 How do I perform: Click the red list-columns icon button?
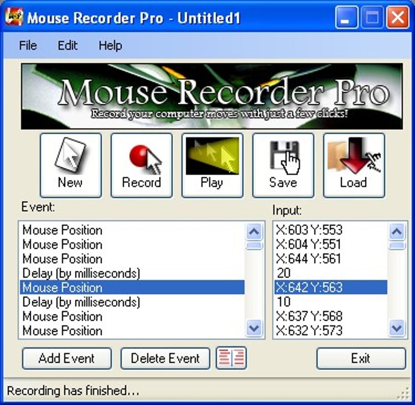click(x=232, y=358)
